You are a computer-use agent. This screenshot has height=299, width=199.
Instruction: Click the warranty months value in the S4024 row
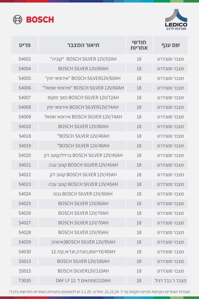(139, 194)
